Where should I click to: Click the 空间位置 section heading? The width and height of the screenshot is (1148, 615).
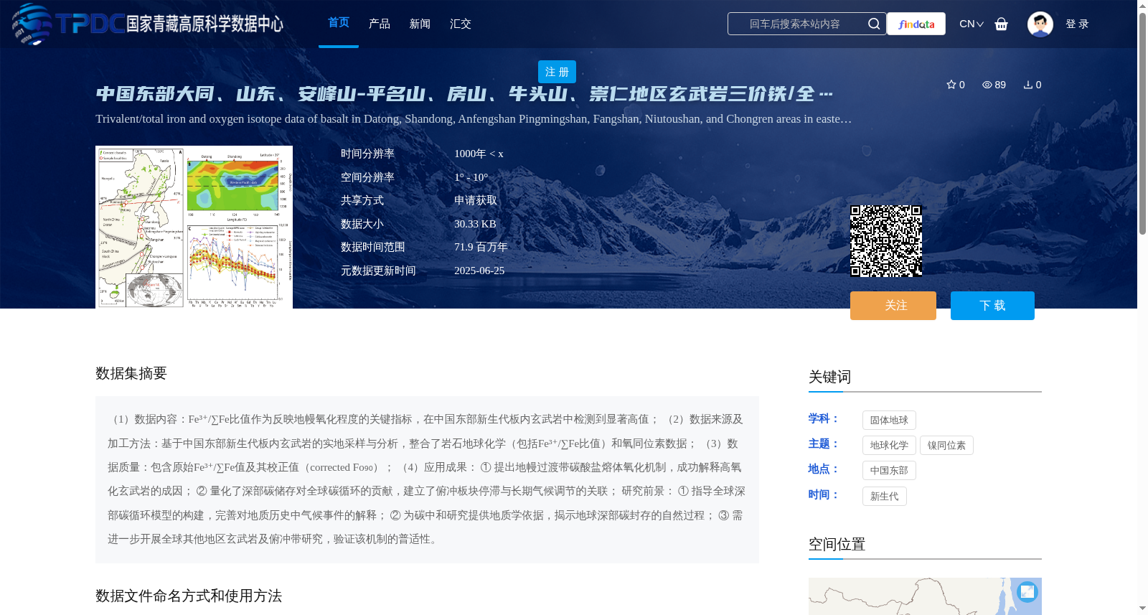pyautogui.click(x=837, y=544)
